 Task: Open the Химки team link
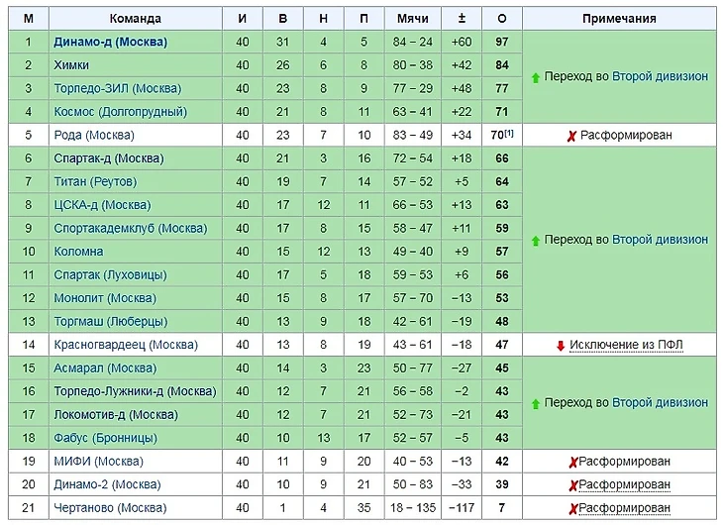coord(73,65)
